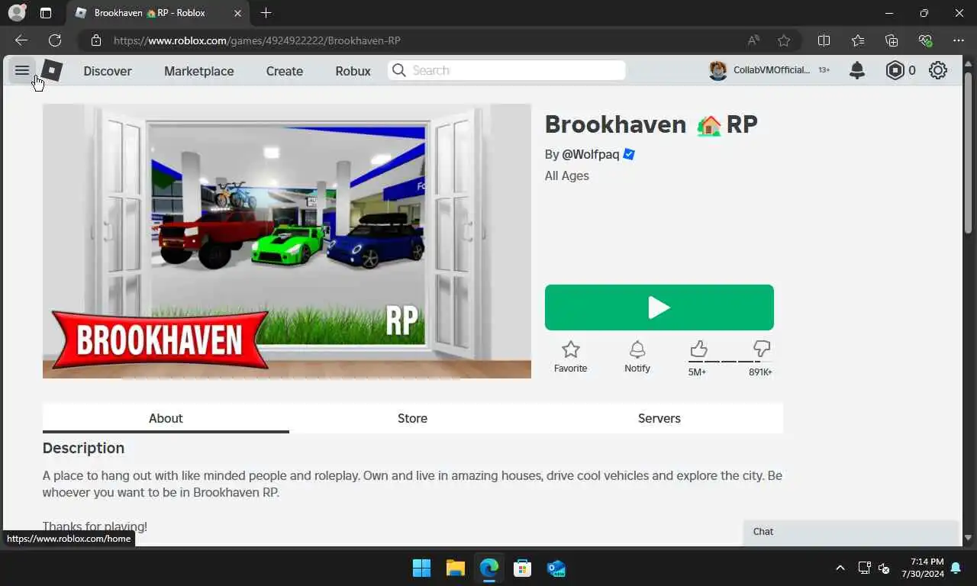The height and width of the screenshot is (586, 977).
Task: Switch to the Servers tab
Action: pos(659,418)
